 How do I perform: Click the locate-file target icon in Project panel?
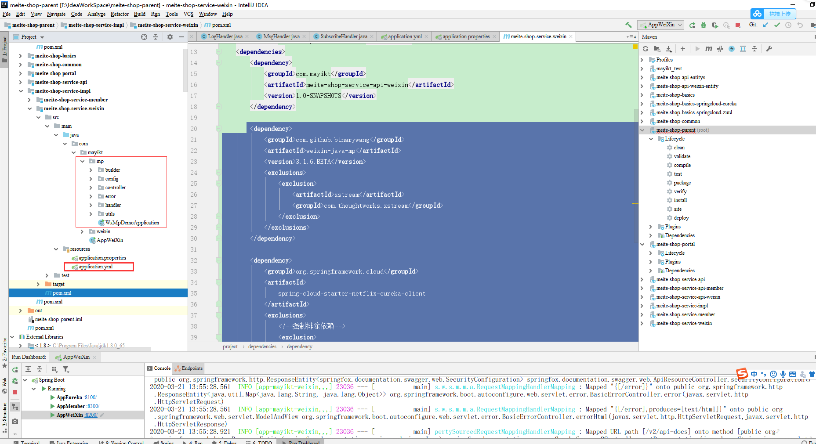[144, 37]
